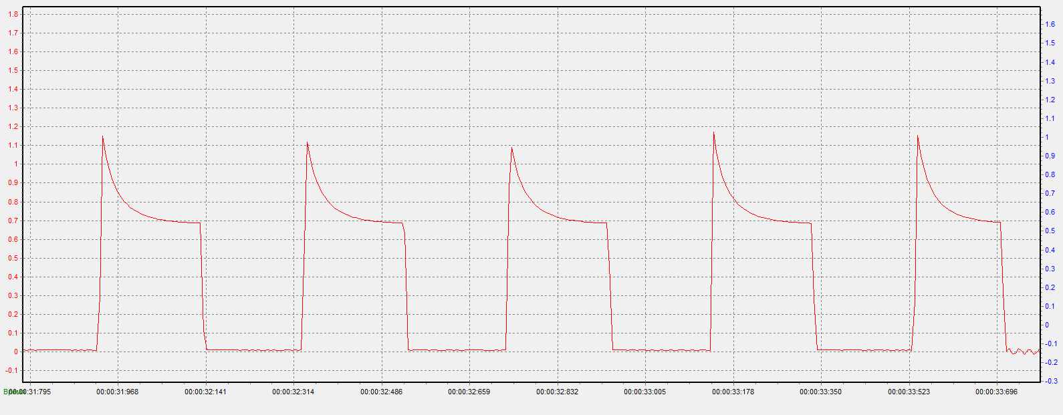Select the 00:00:33:178 timestamp on the axis
The height and width of the screenshot is (415, 1063).
coord(733,392)
